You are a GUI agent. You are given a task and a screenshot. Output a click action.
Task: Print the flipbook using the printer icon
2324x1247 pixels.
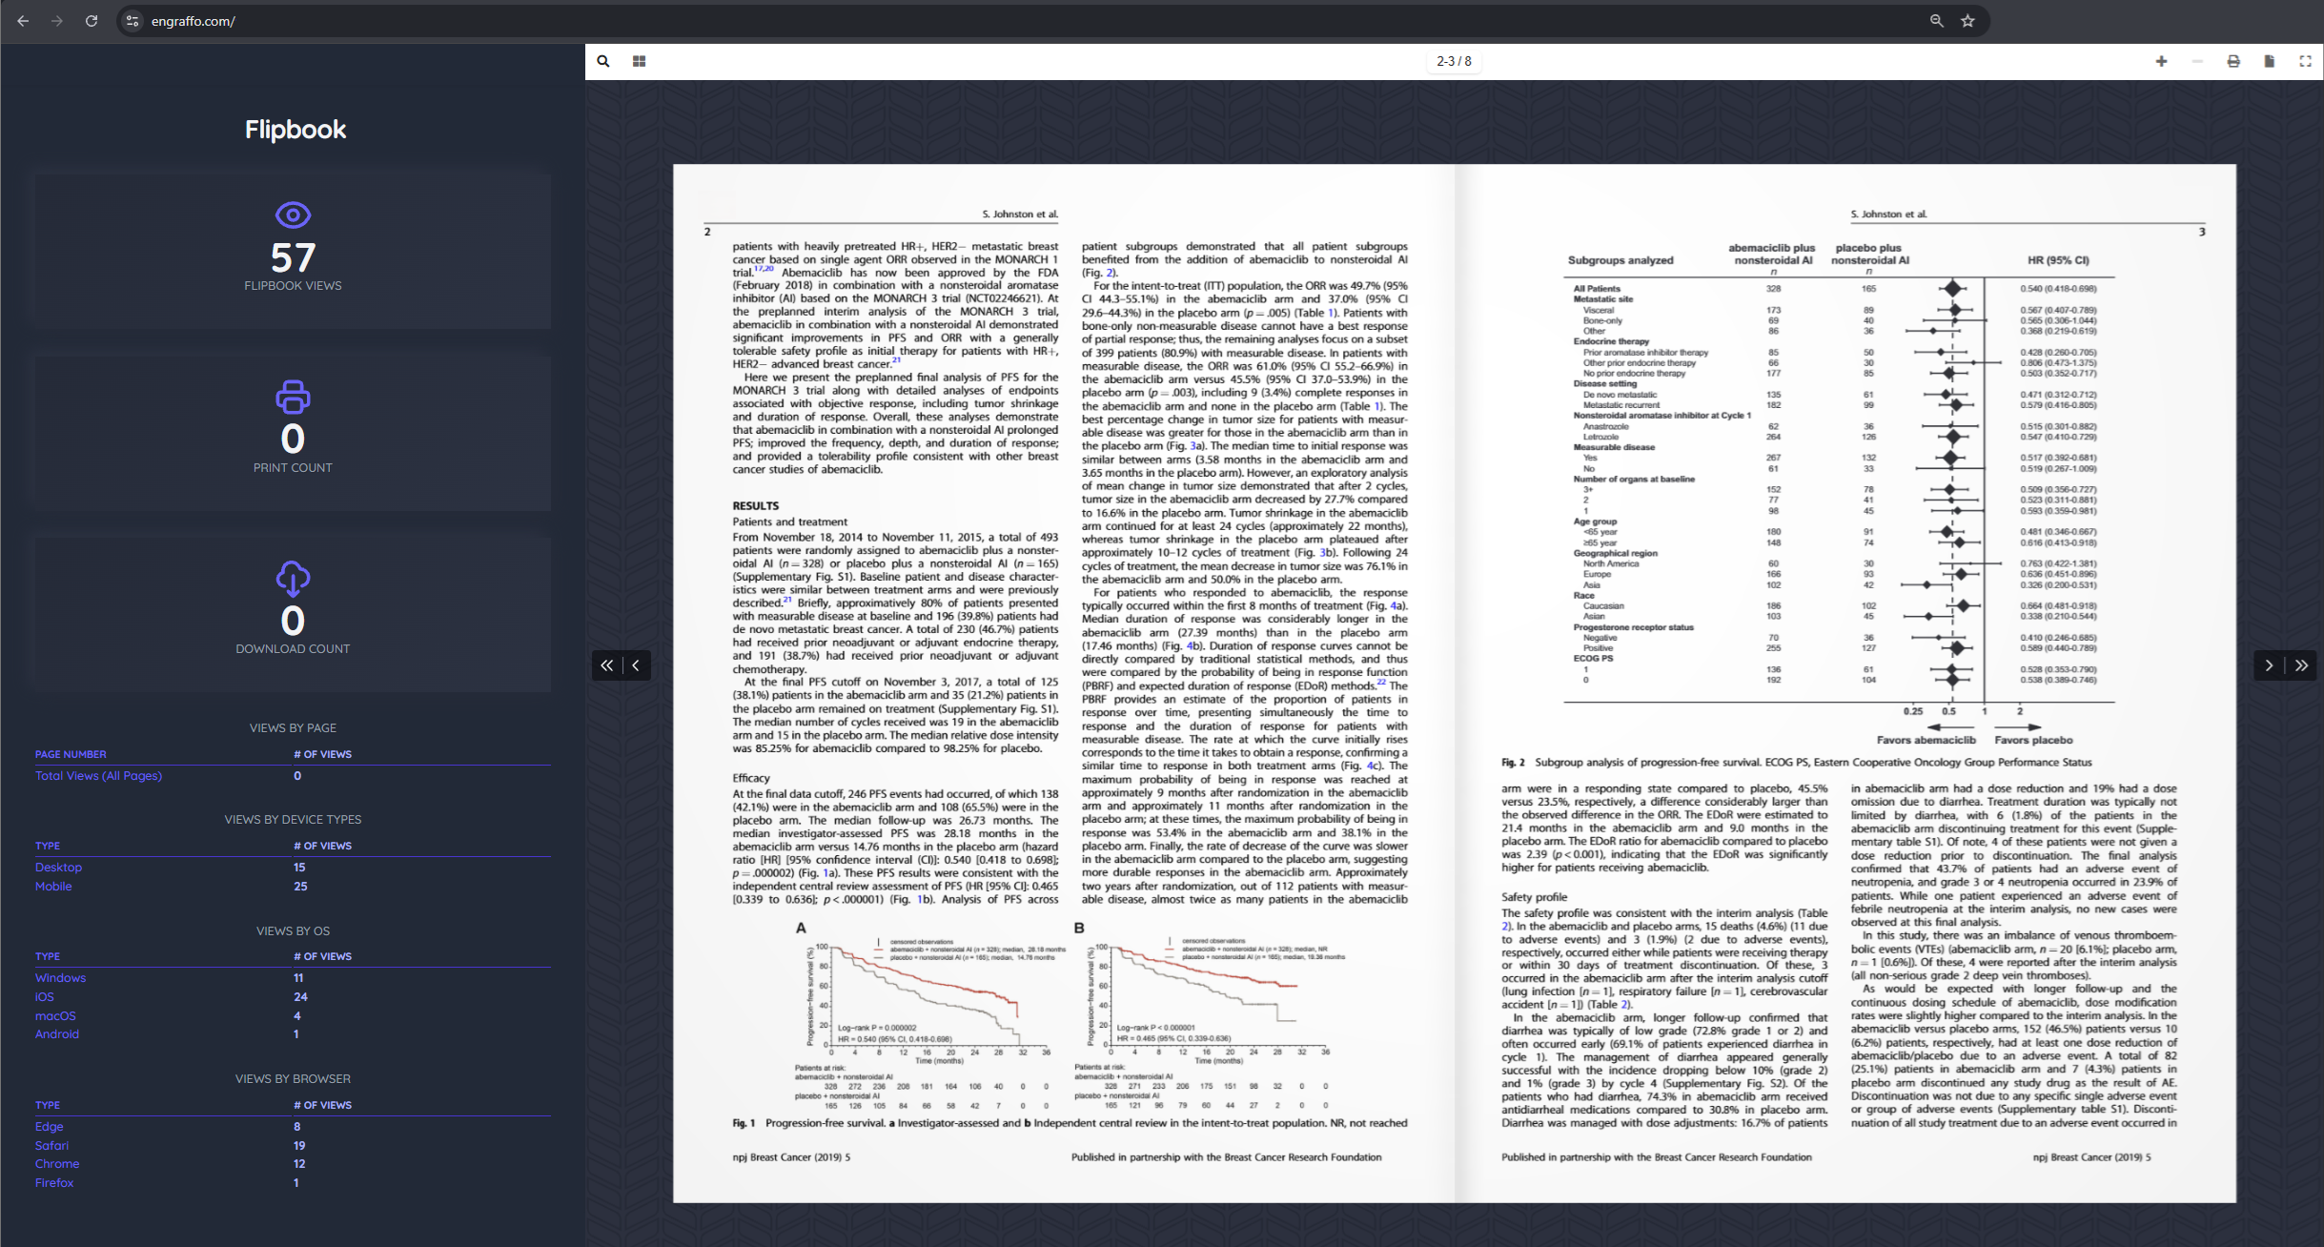pos(2233,61)
